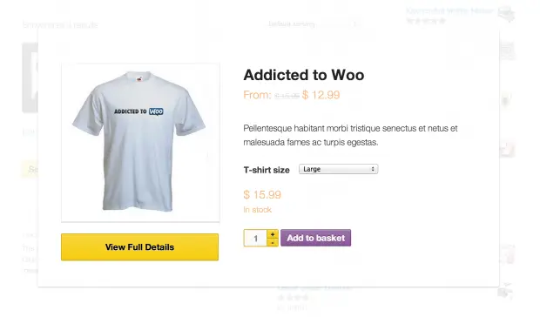Click the Addicted to Woo product title
The height and width of the screenshot is (317, 540).
[303, 75]
